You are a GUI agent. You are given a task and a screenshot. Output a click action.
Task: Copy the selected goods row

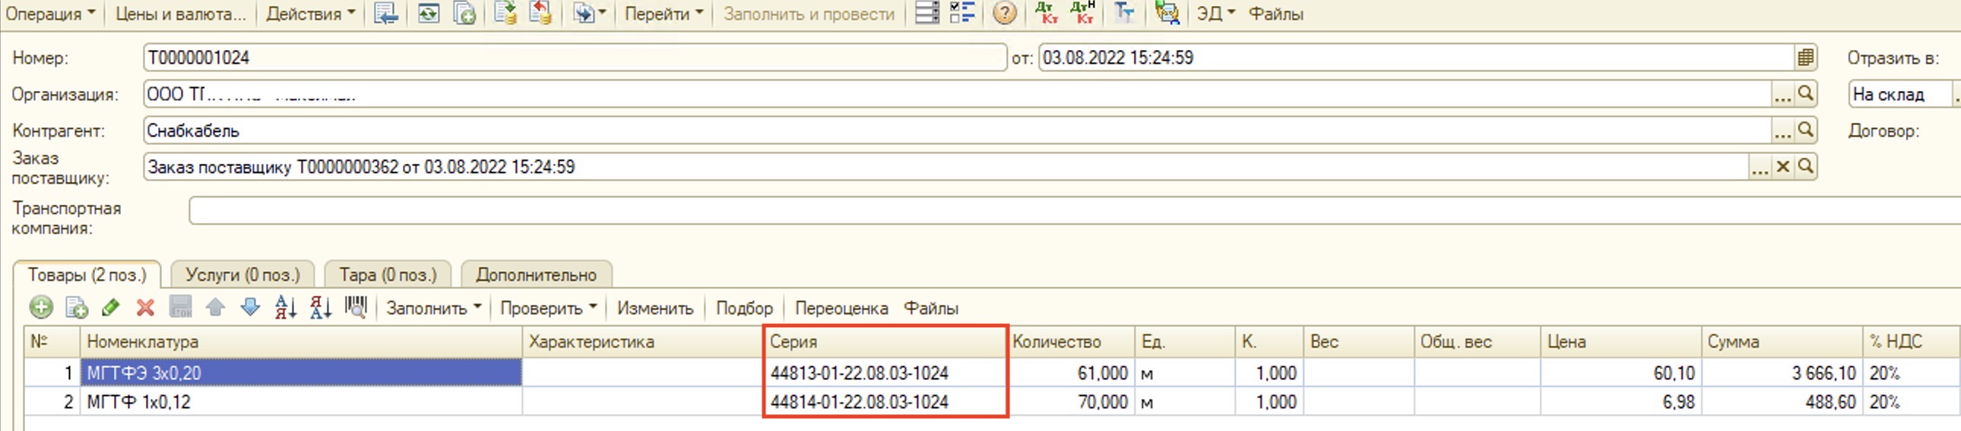(76, 308)
